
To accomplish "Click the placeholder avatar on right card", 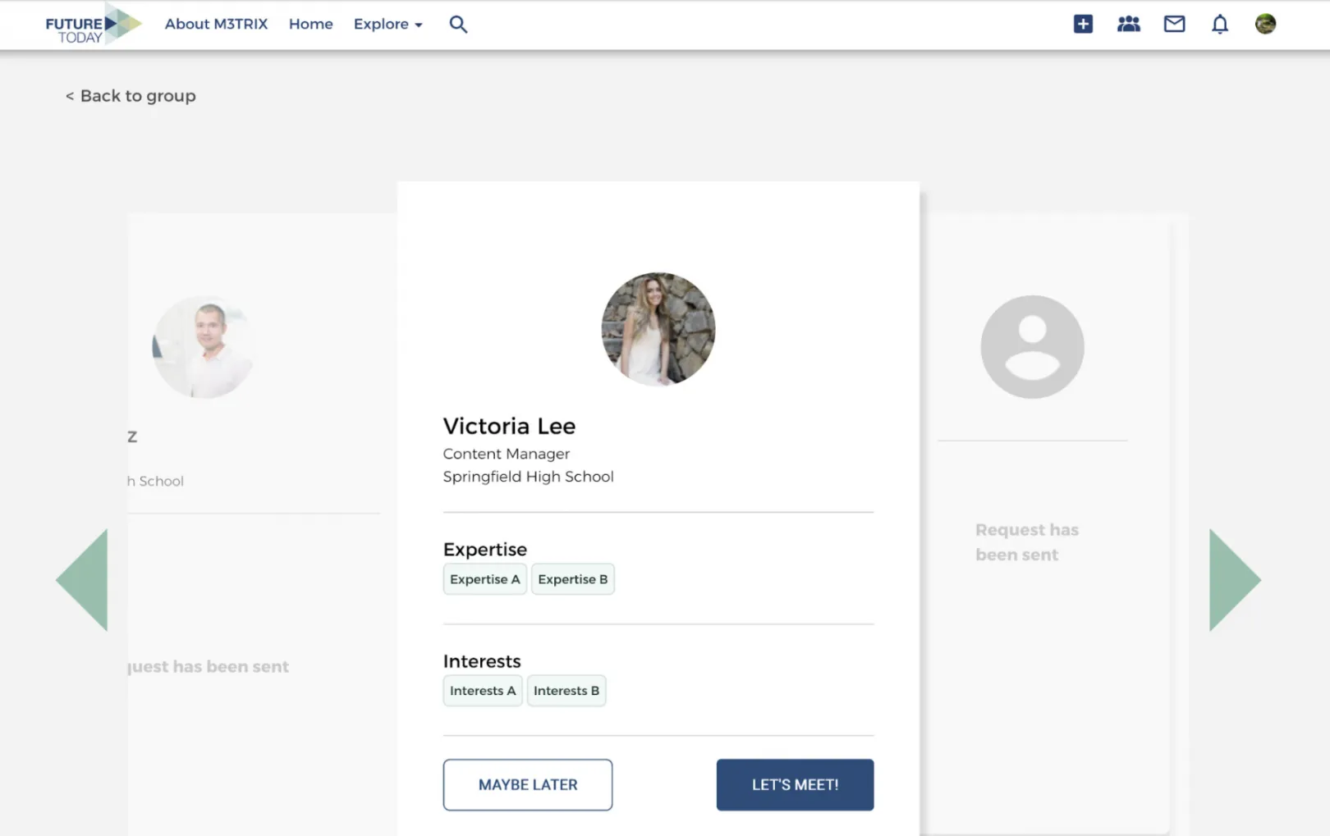I will click(1032, 347).
